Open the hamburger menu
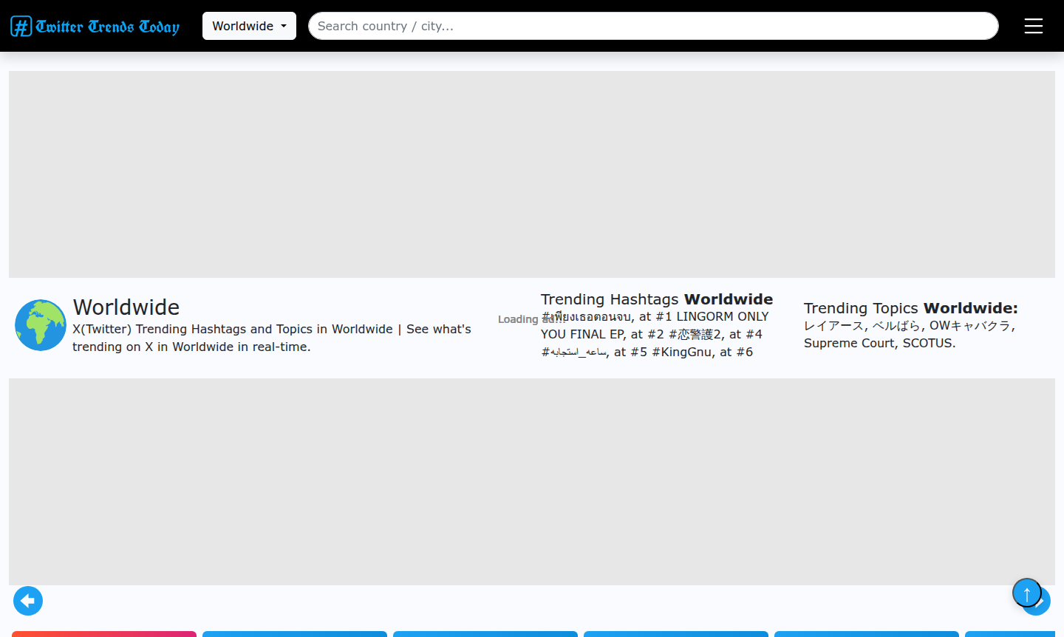This screenshot has width=1064, height=637. tap(1033, 26)
